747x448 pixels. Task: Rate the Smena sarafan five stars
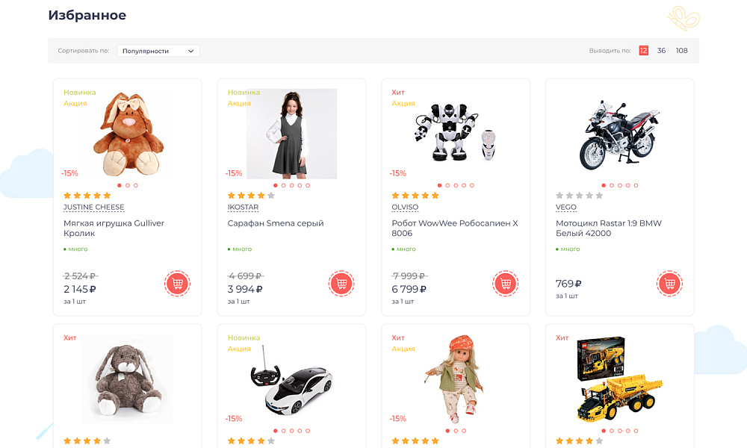(271, 196)
